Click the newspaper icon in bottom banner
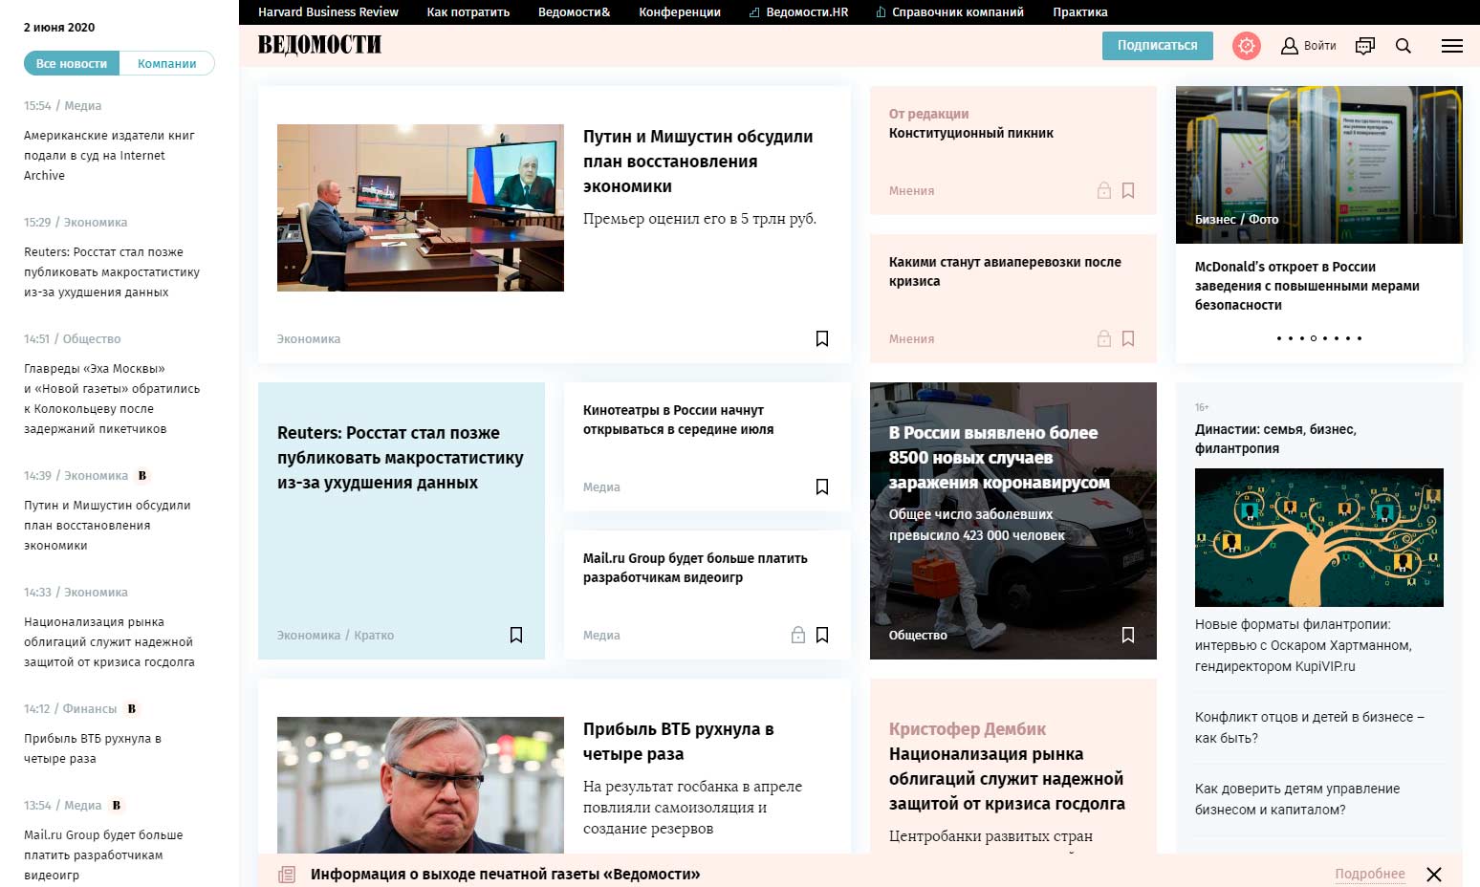The image size is (1480, 887). (287, 875)
